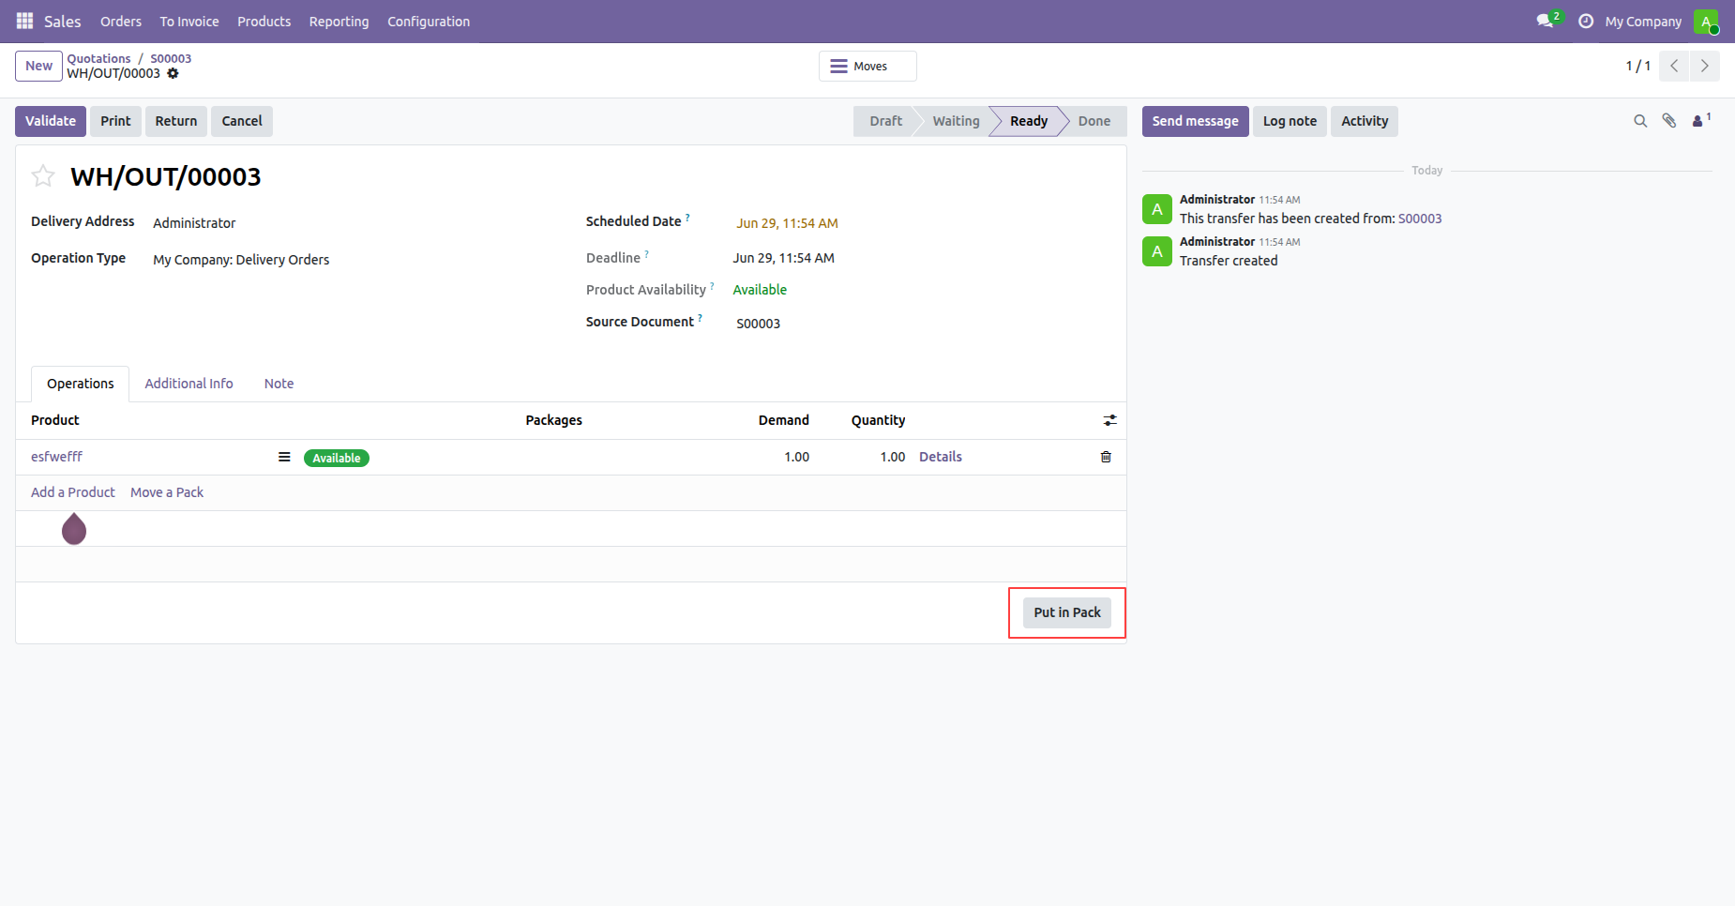Click Details link on esfwefff row
Image resolution: width=1735 pixels, height=906 pixels.
point(941,457)
